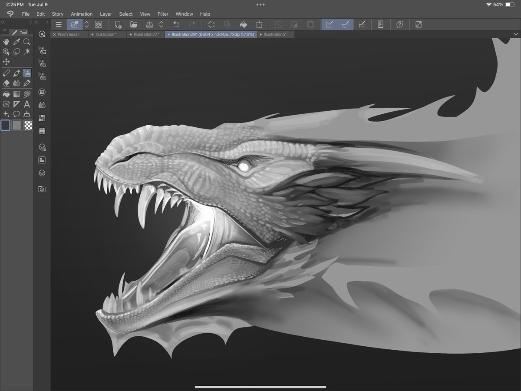Select the Decoration pen-nib tool
This screenshot has height=391, width=521.
(x=27, y=83)
